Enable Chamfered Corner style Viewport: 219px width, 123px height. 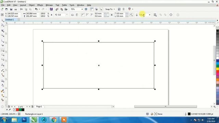92,15
